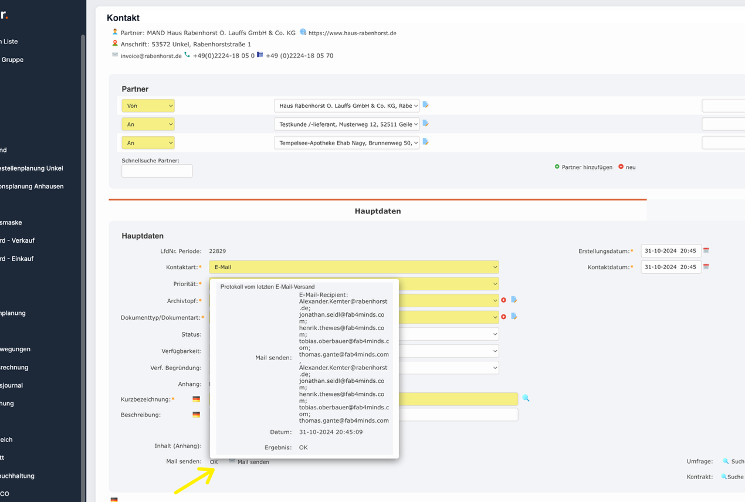Open the Kontaktart dropdown showing E-Mail

click(x=354, y=267)
